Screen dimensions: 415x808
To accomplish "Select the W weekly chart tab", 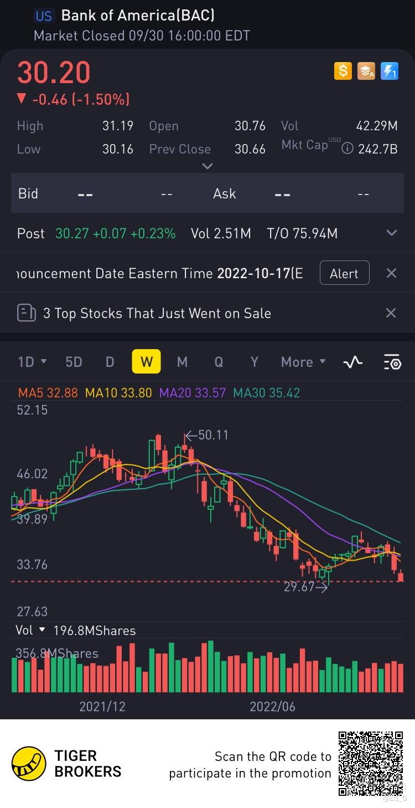I will (x=146, y=362).
